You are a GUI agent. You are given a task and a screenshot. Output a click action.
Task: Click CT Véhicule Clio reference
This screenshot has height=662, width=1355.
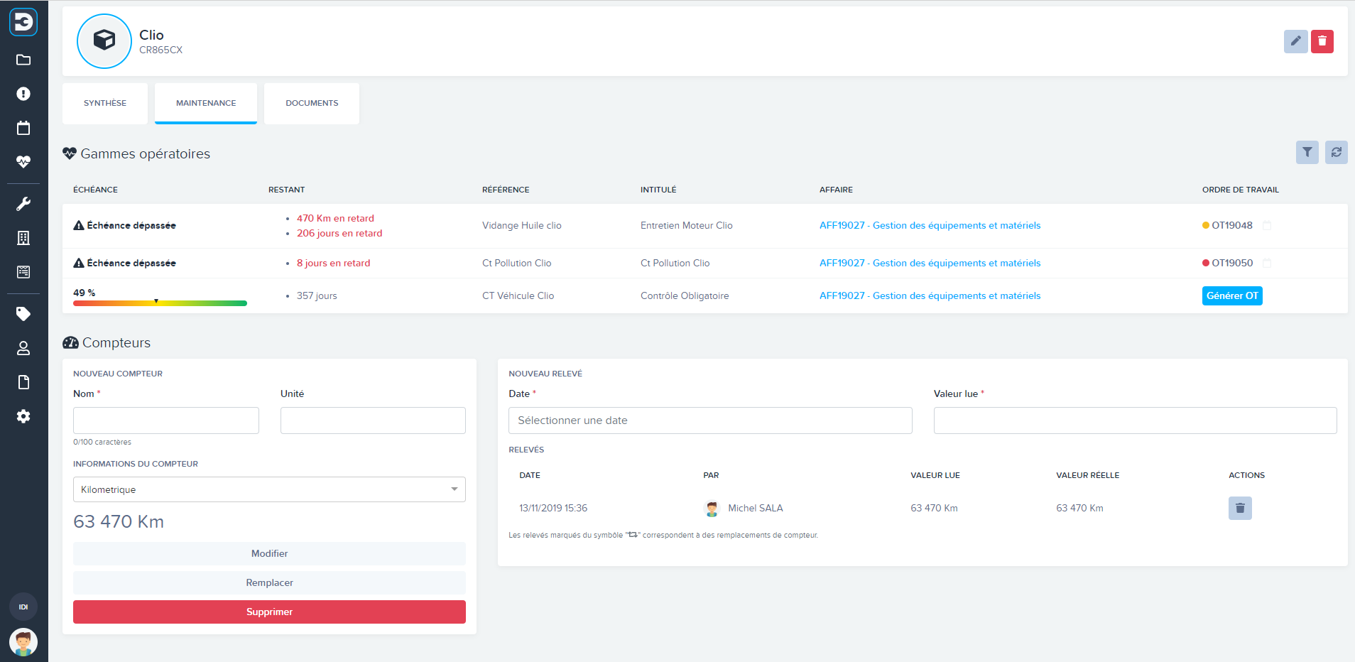click(518, 295)
